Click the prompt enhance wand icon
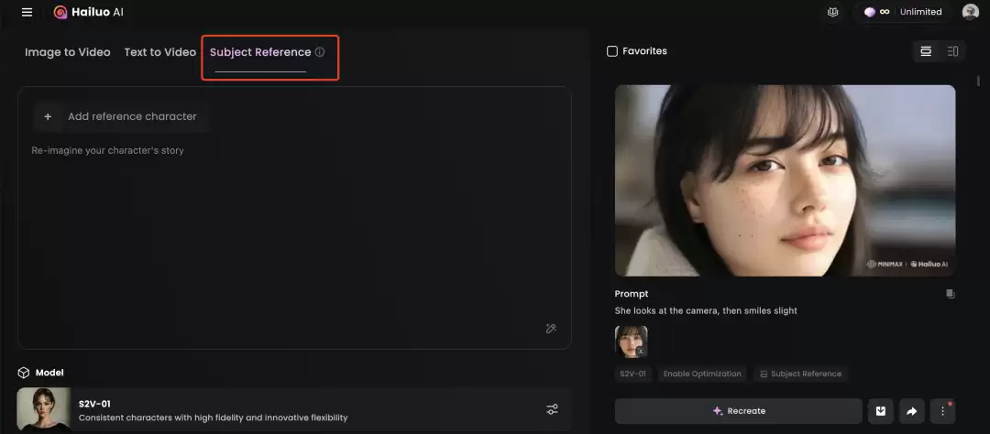This screenshot has width=990, height=434. tap(551, 329)
